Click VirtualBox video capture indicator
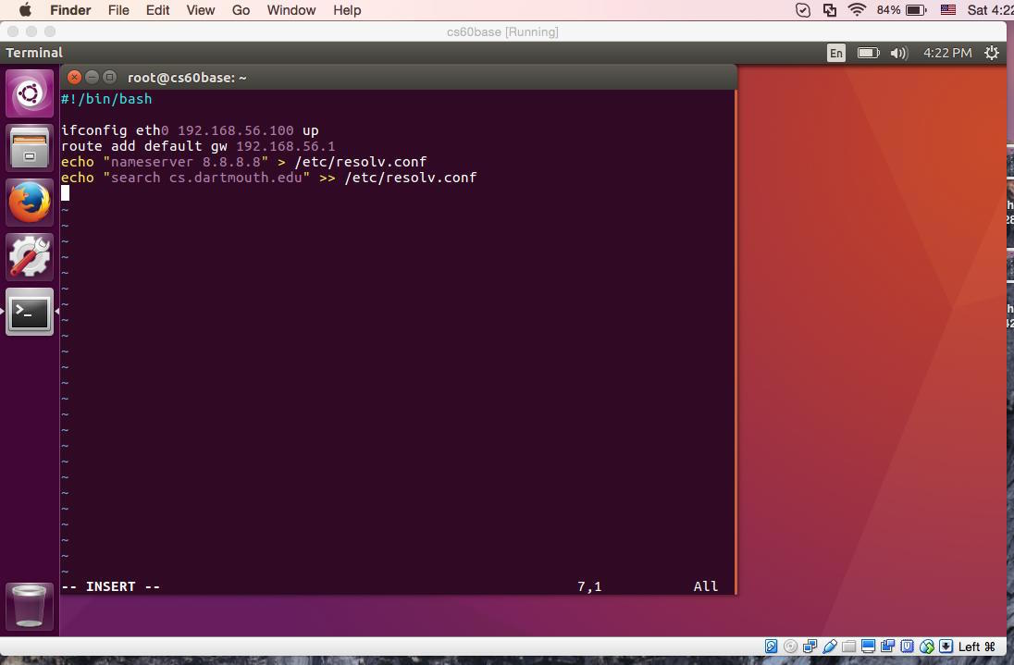1014x665 pixels. (x=888, y=647)
